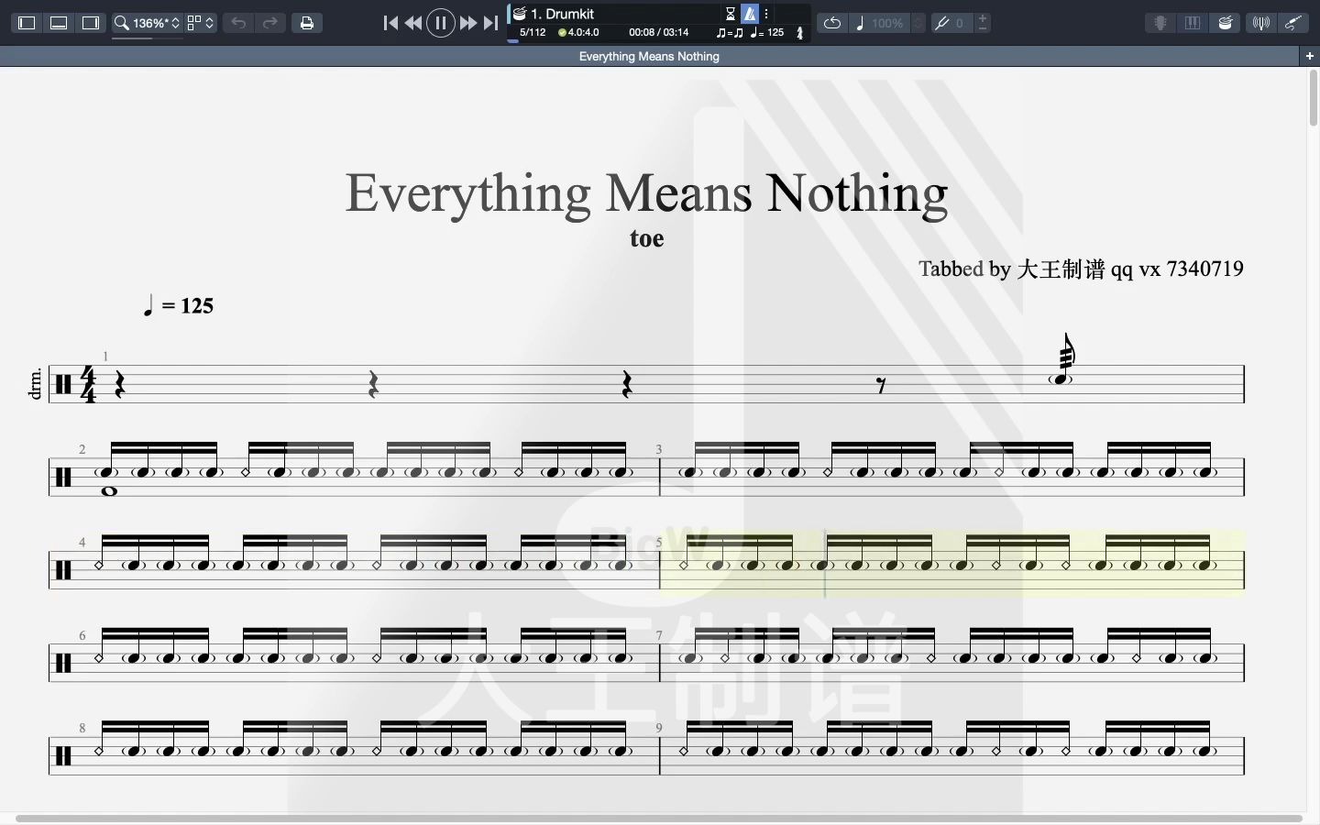Show the fretboard view
Viewport: 1320px width, 825px height.
[1160, 23]
